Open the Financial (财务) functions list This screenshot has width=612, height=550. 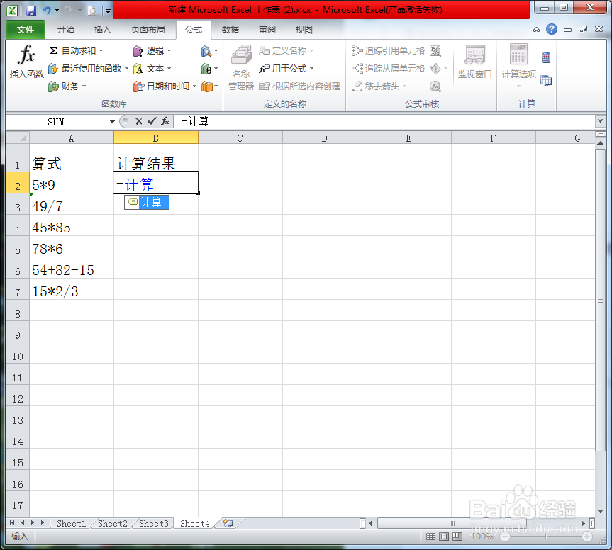pos(67,86)
